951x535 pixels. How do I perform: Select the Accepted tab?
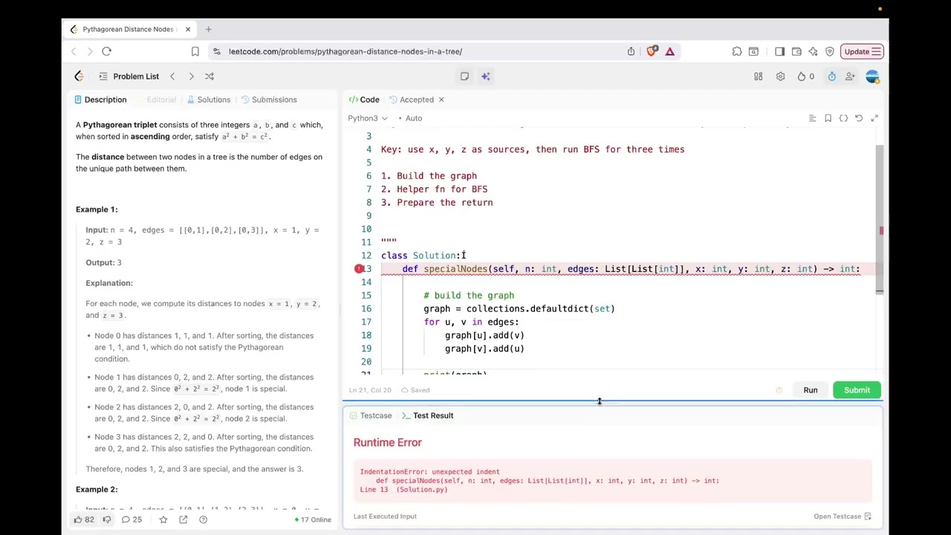pyautogui.click(x=412, y=100)
